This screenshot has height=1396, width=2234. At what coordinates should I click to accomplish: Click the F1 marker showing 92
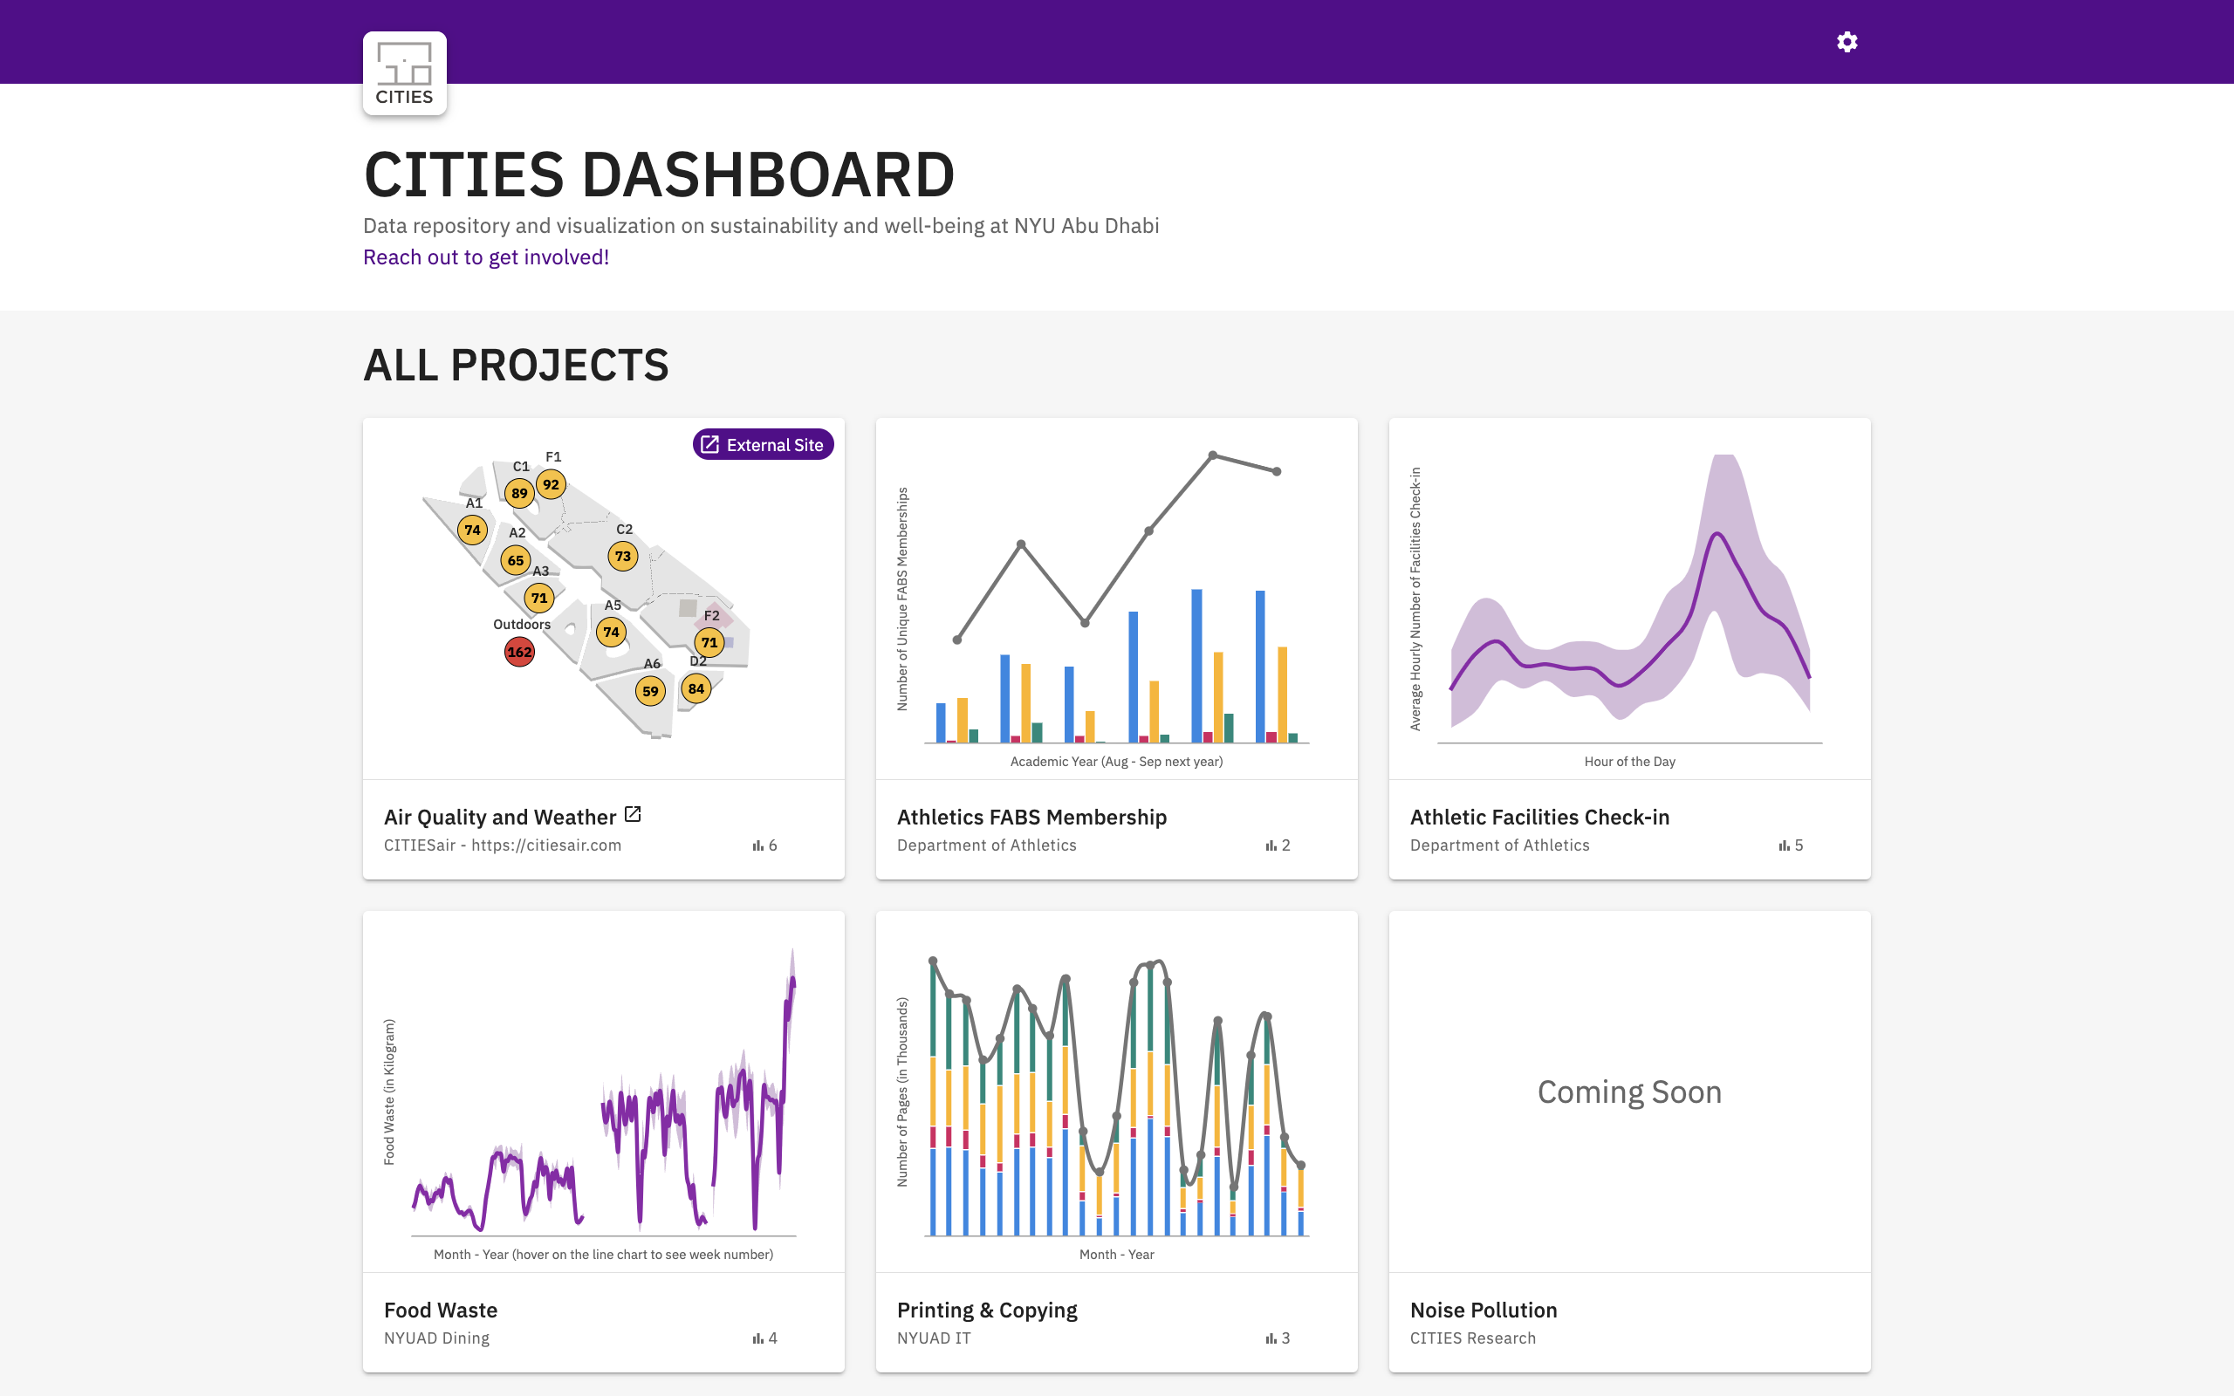pos(552,483)
